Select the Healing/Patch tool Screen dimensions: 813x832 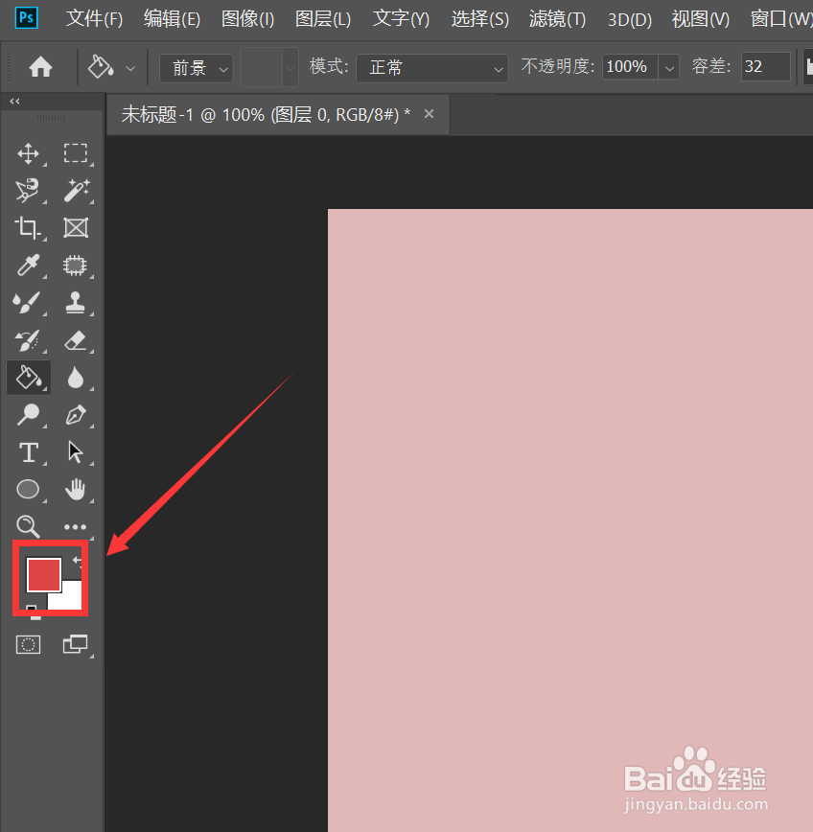coord(75,266)
